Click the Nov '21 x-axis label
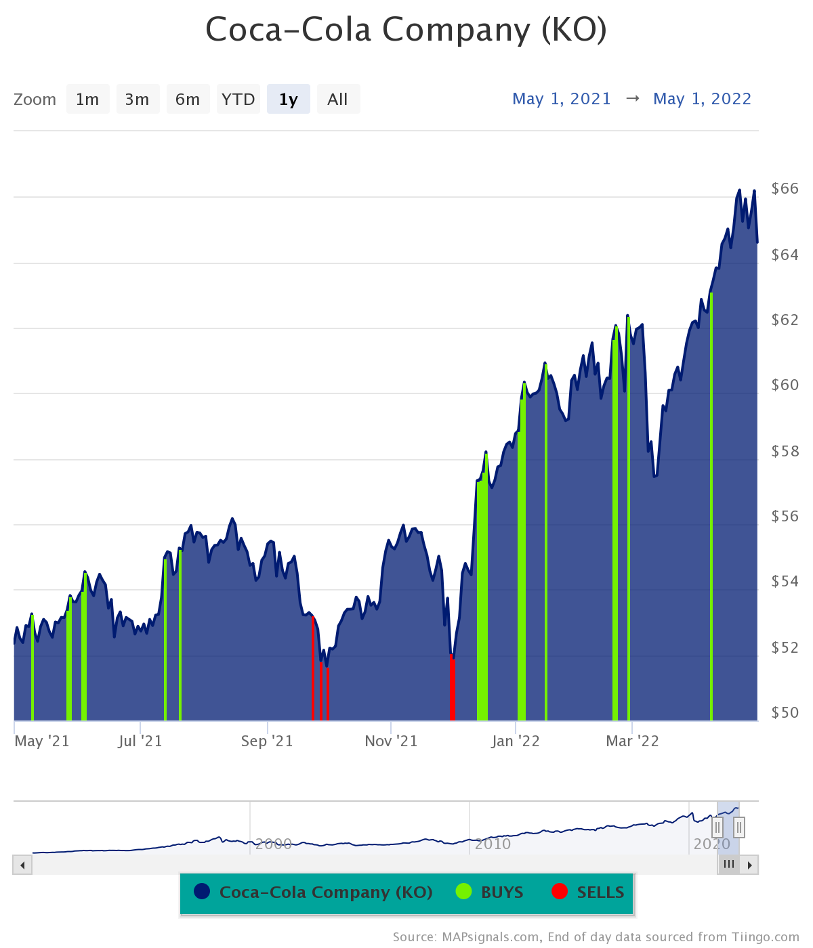 [391, 741]
